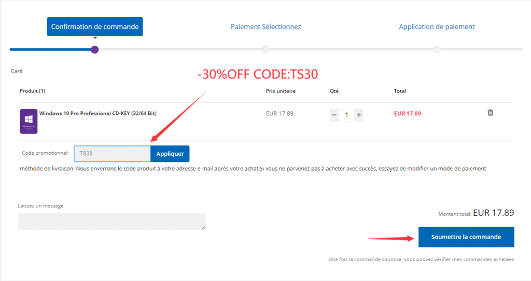The width and height of the screenshot is (531, 281).
Task: Click the Total column header
Action: pyautogui.click(x=400, y=91)
